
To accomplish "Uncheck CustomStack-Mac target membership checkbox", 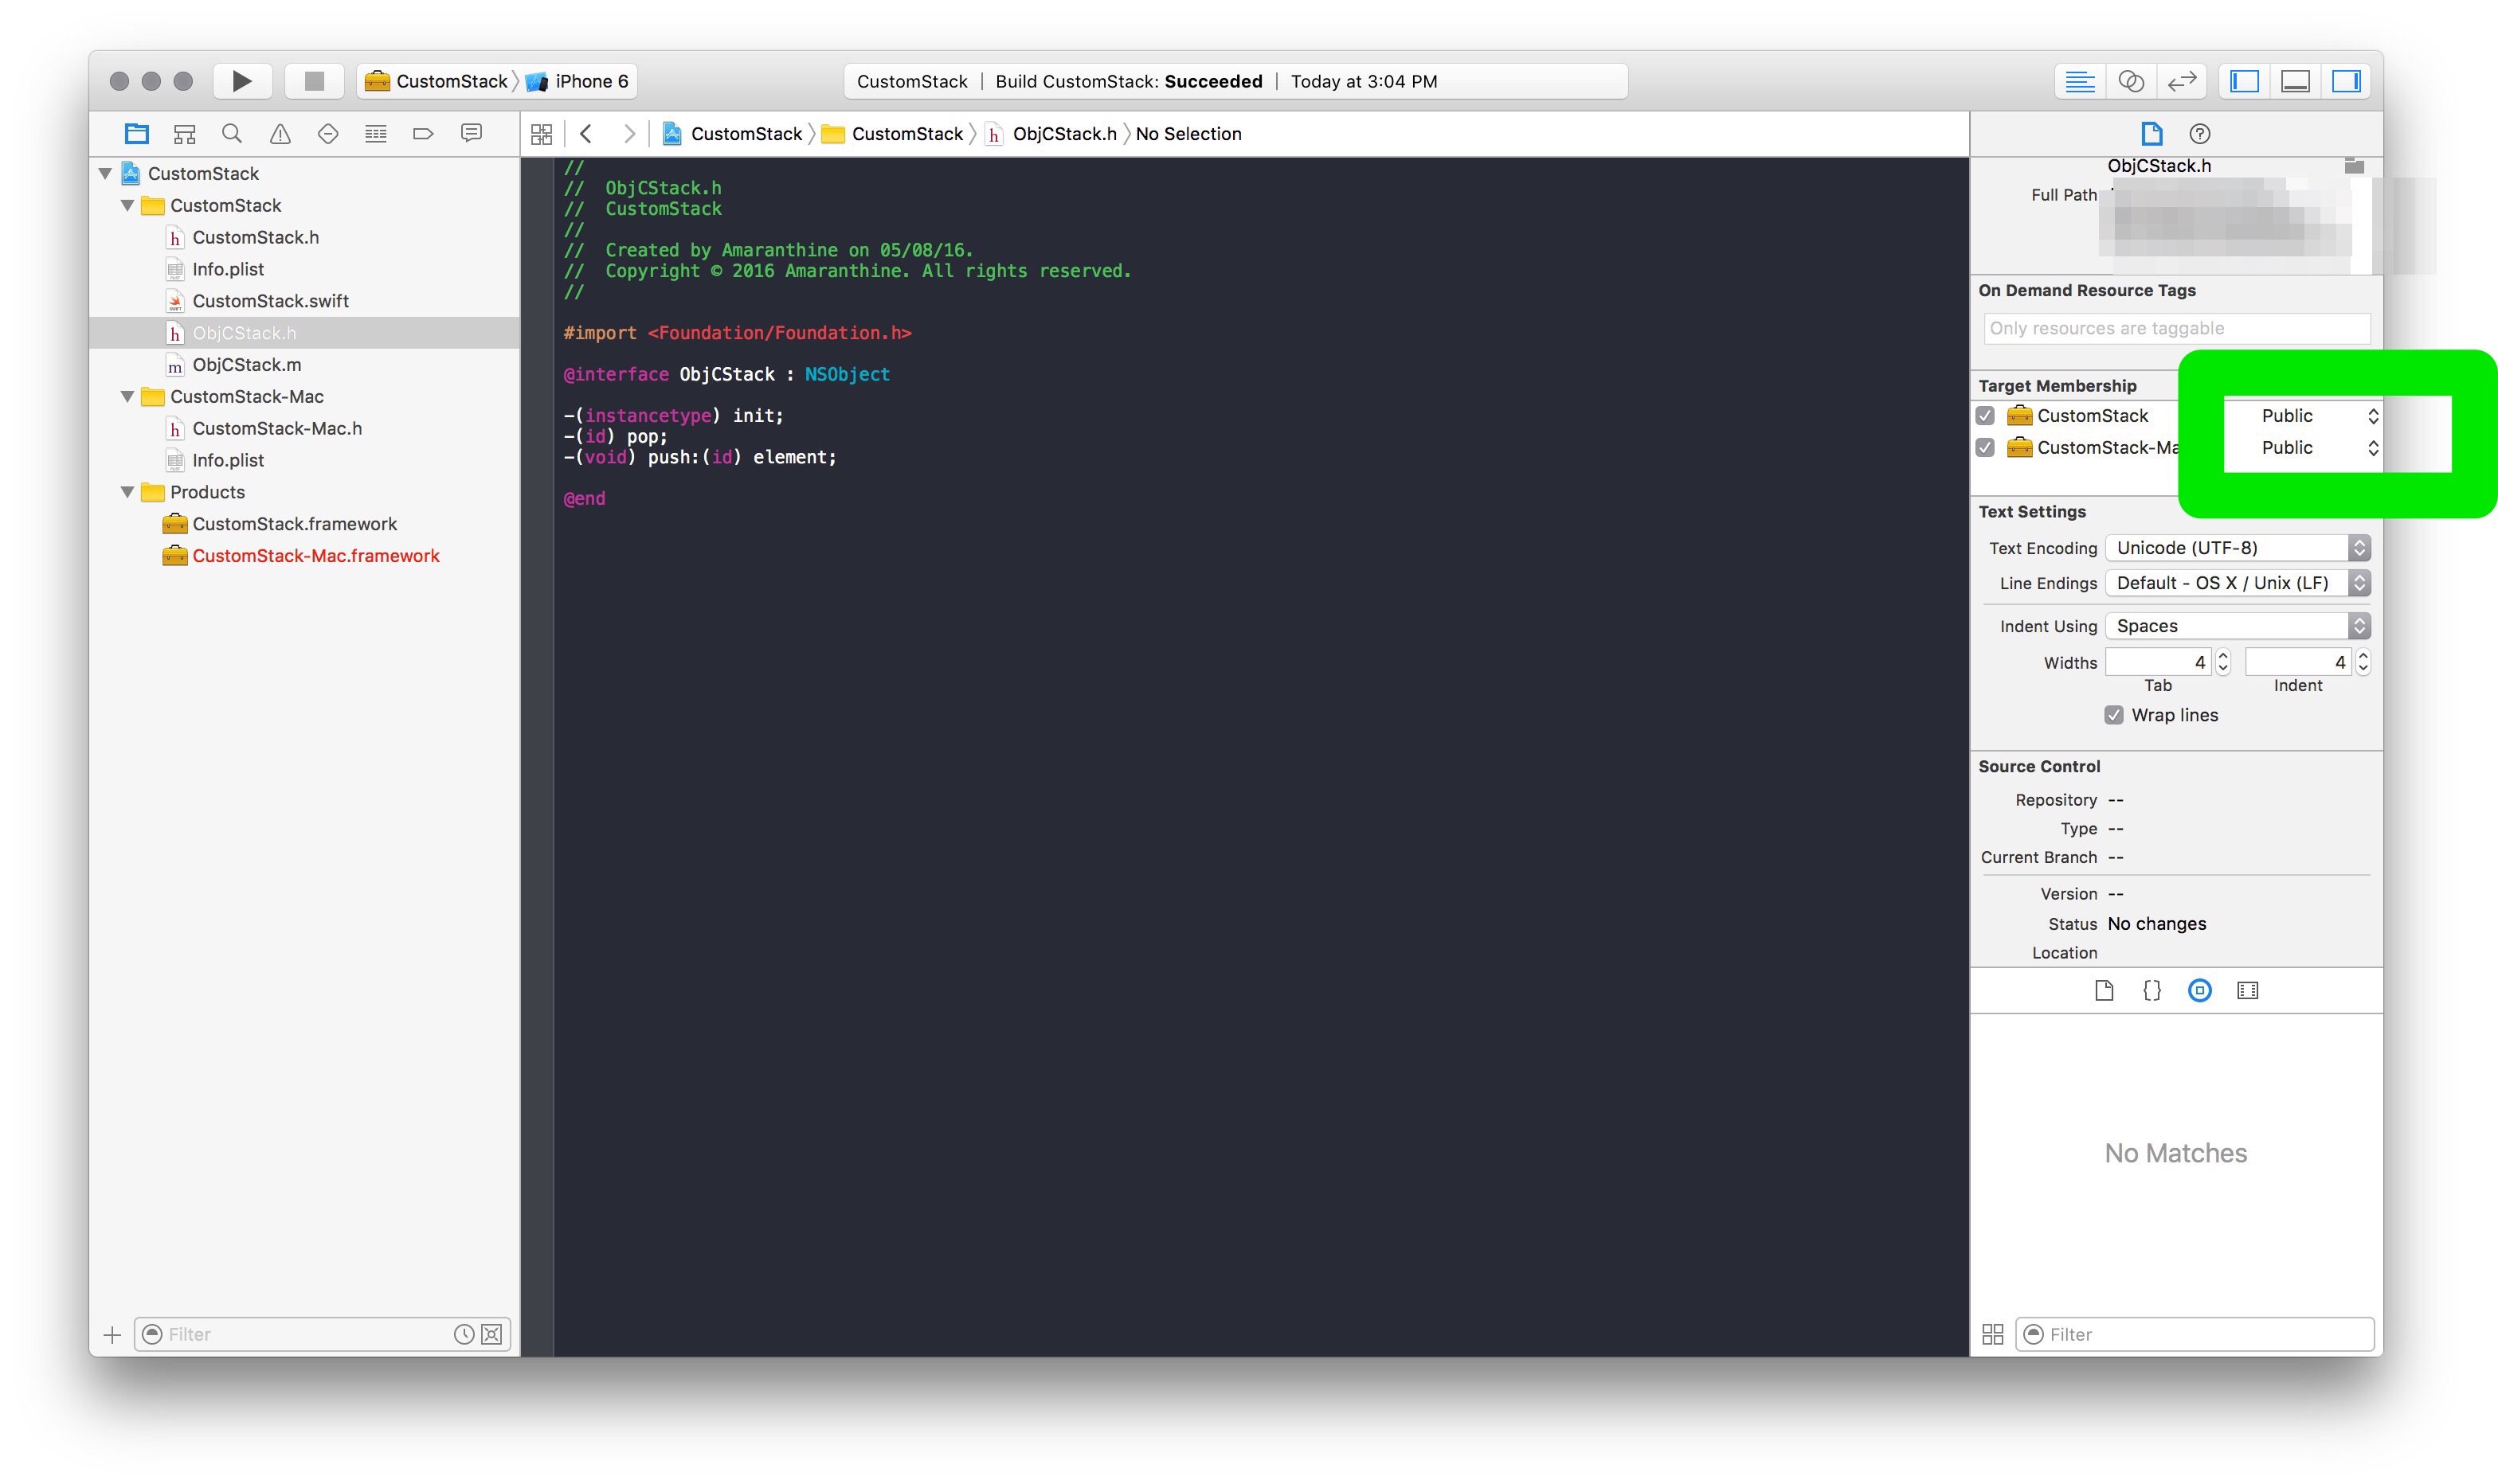I will [1986, 448].
